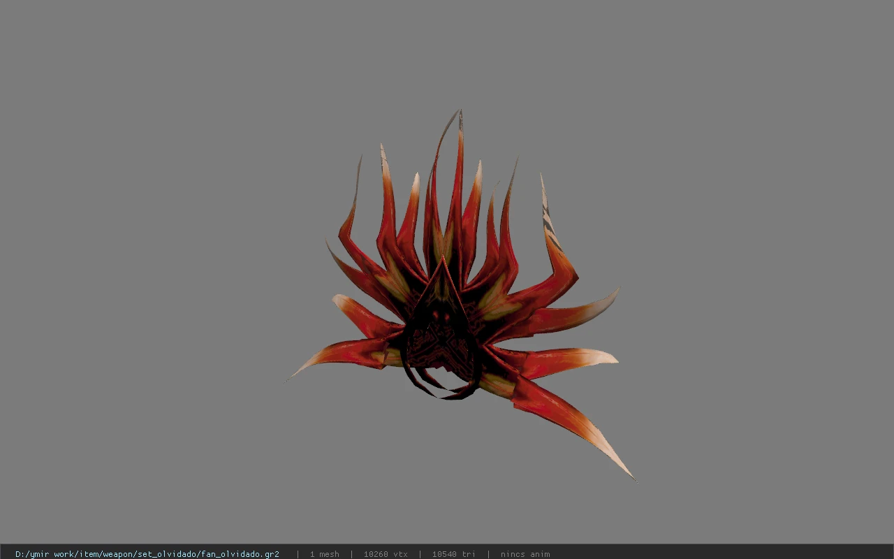Click the '10540 tri' triangle count

(454, 554)
